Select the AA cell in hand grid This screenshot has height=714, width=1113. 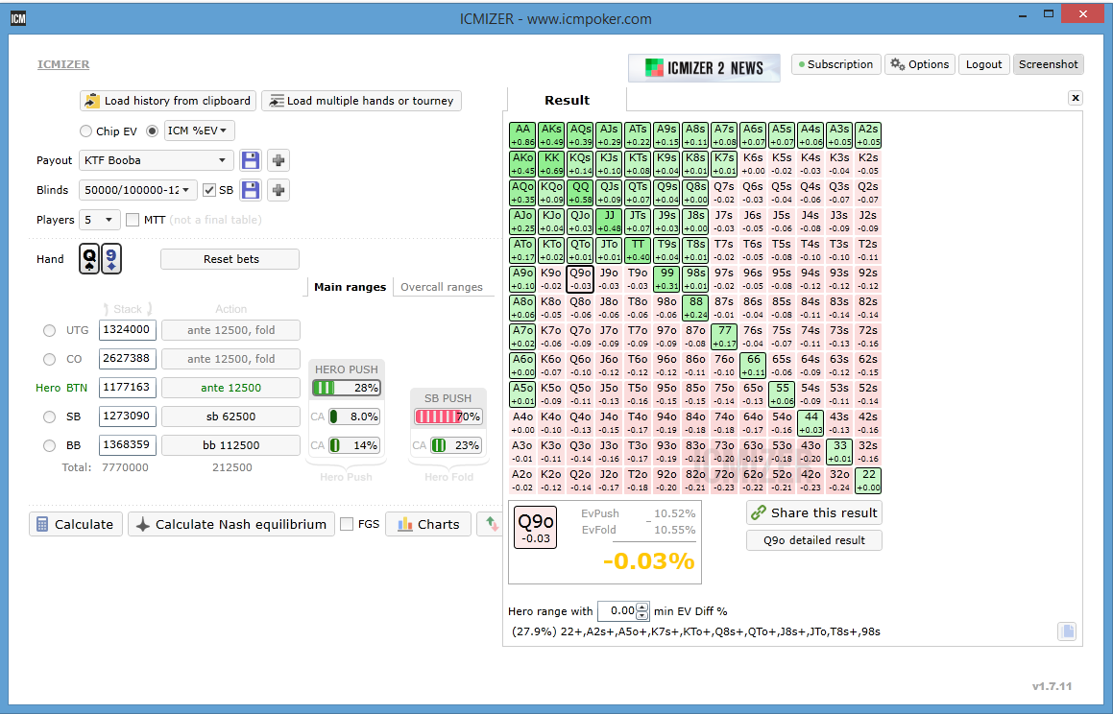[522, 135]
